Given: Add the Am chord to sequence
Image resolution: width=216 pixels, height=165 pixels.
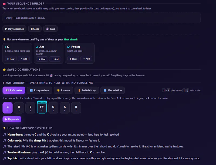Looking at the screenshot, I should 55,59.
